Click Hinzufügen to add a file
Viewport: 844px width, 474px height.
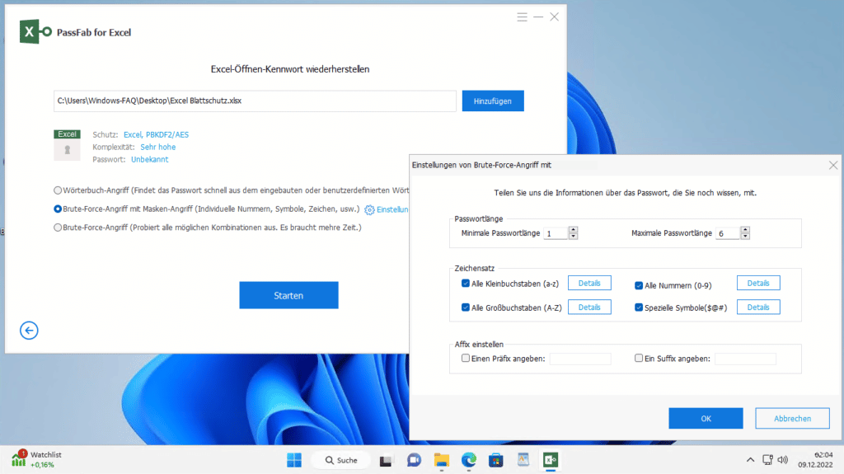493,101
